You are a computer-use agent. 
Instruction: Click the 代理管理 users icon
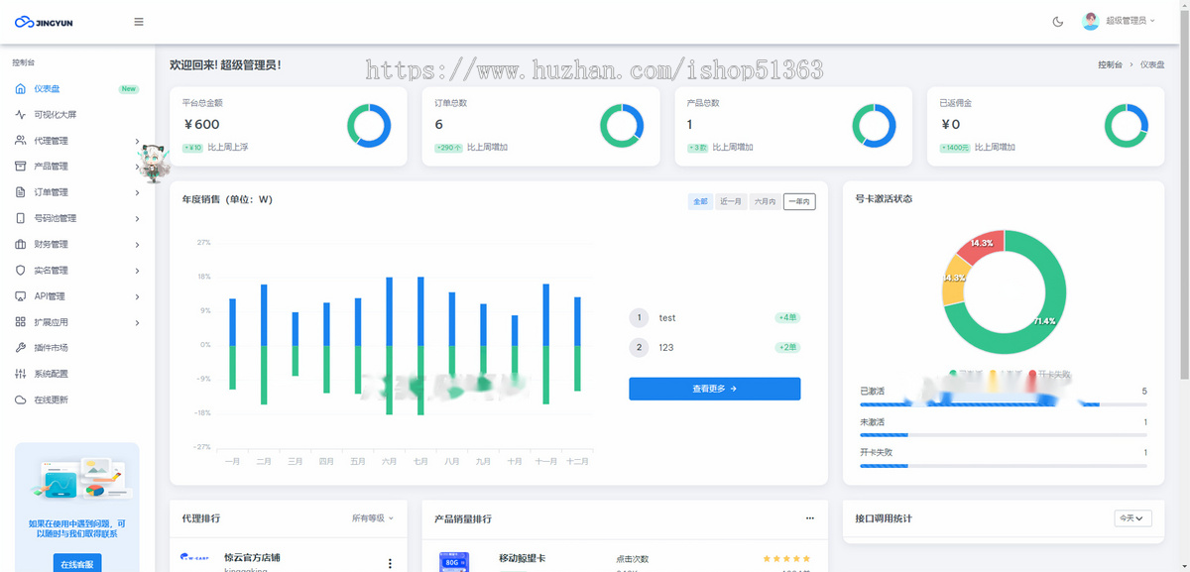[x=21, y=141]
